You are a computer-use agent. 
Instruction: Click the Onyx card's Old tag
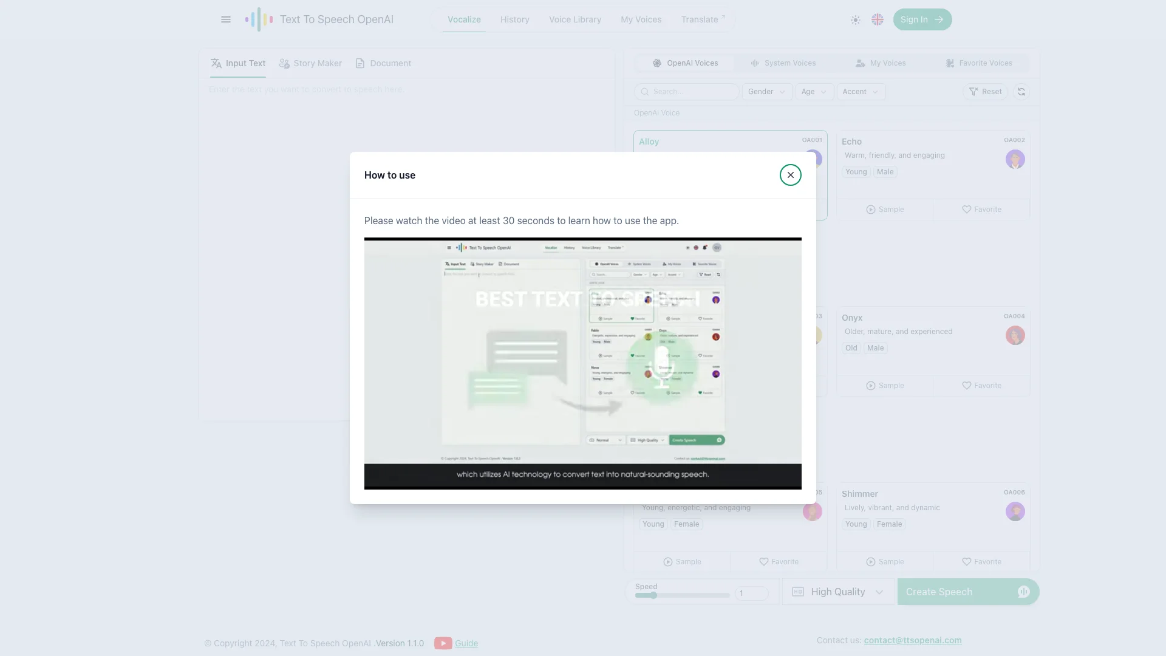pyautogui.click(x=851, y=348)
